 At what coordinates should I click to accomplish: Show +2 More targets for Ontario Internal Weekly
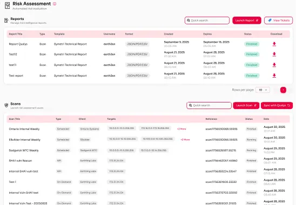(x=181, y=129)
